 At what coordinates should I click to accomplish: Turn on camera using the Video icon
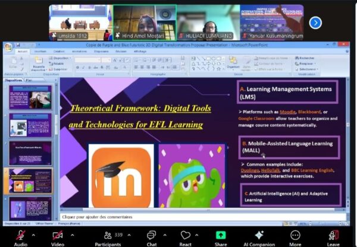tap(58, 235)
